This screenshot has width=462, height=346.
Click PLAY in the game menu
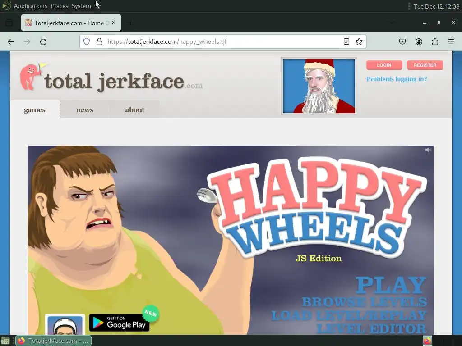tap(391, 285)
